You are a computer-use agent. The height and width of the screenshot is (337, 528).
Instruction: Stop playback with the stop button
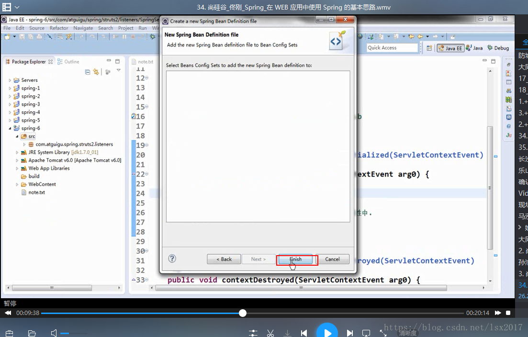[x=508, y=313]
